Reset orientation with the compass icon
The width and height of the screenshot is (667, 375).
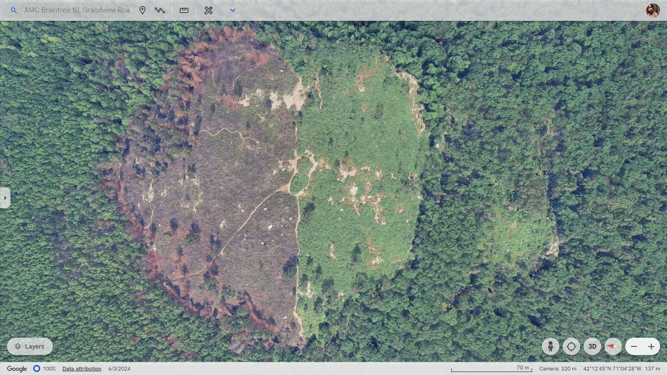(613, 347)
